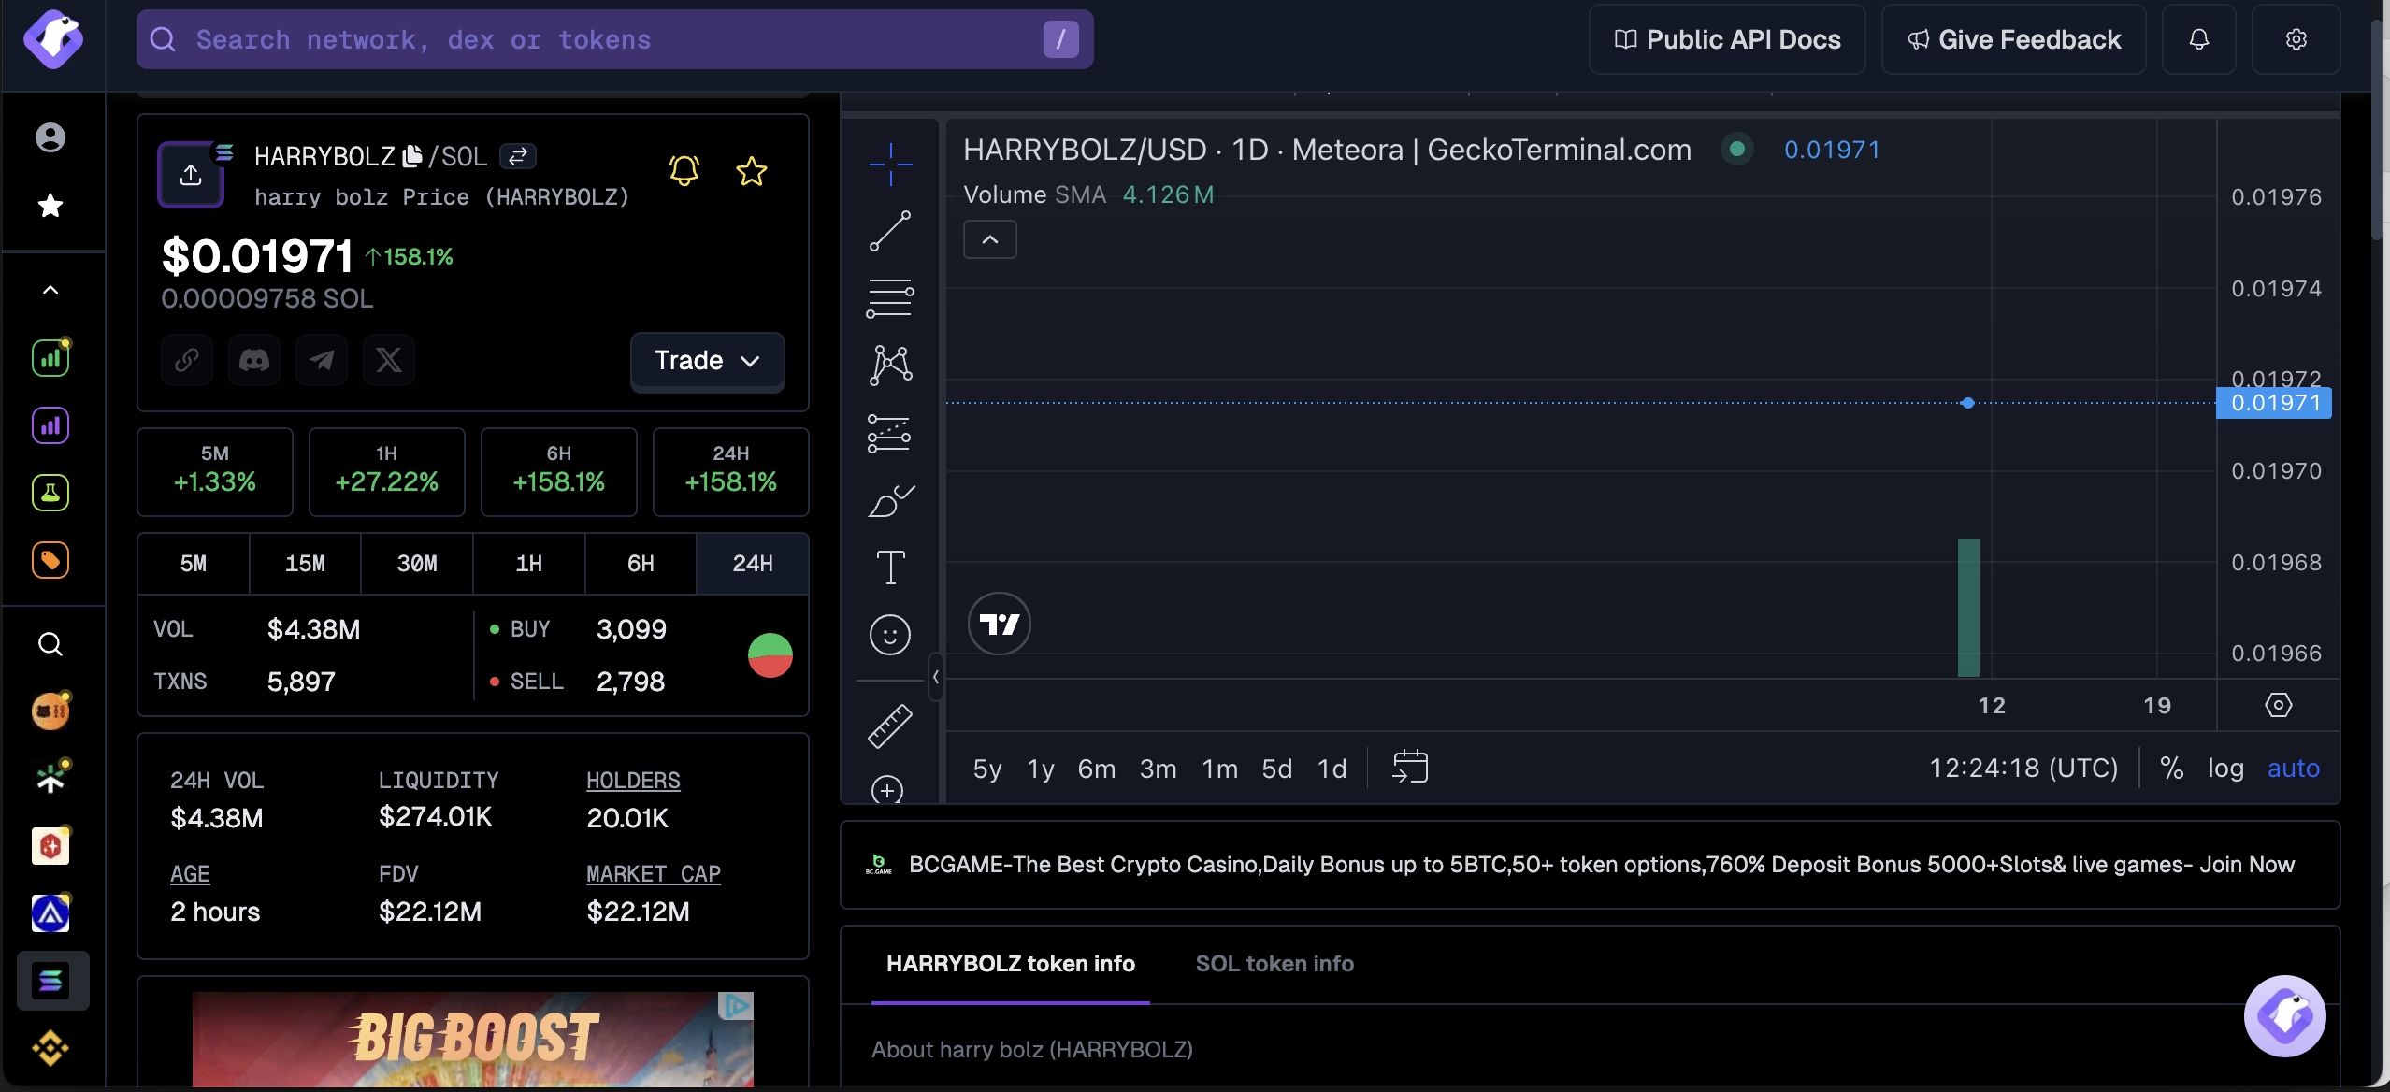The image size is (2390, 1092).
Task: Select the 1H stats timeframe tab
Action: (x=529, y=564)
